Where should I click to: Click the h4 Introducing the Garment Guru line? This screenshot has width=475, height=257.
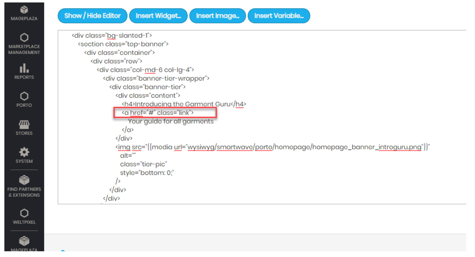point(184,104)
